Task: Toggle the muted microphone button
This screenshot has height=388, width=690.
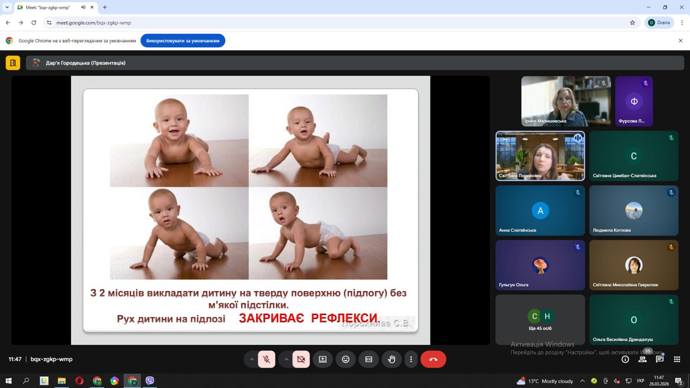Action: tap(267, 359)
